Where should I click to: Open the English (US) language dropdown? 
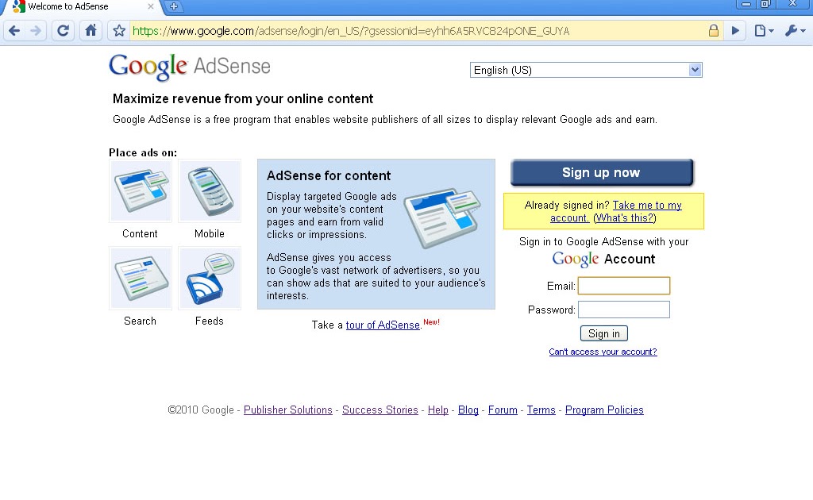click(x=586, y=70)
